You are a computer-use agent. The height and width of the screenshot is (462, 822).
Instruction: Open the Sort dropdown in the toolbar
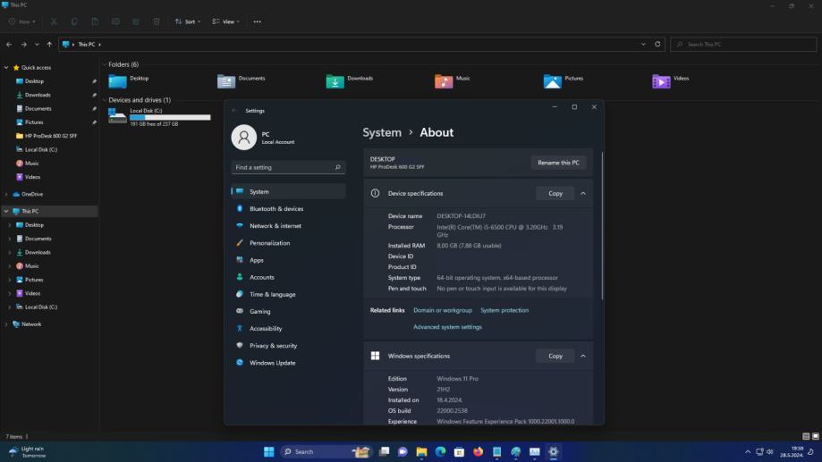pyautogui.click(x=188, y=21)
